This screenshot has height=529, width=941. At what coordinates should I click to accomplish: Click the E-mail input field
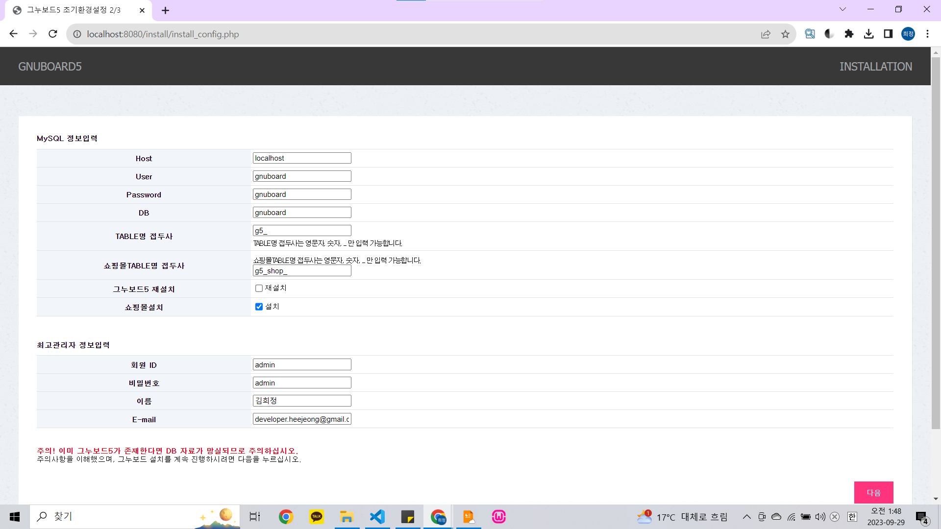(302, 419)
